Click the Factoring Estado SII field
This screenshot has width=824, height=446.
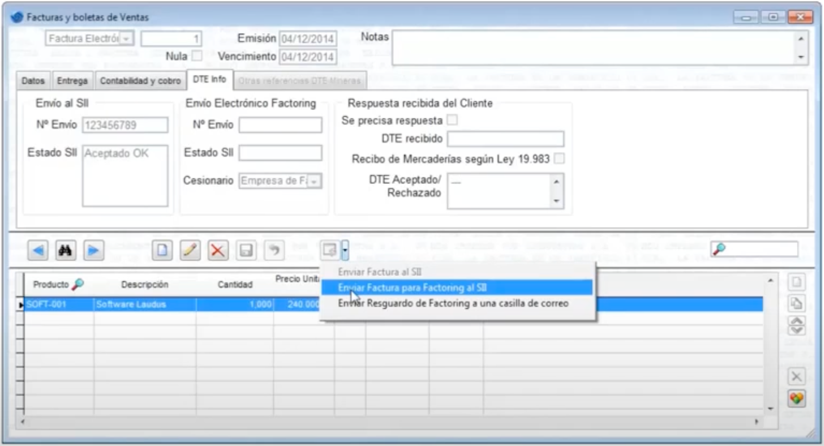[x=280, y=152]
